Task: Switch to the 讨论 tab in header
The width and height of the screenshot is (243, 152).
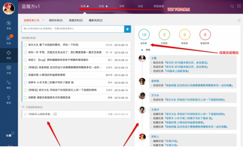Action: [x=140, y=6]
